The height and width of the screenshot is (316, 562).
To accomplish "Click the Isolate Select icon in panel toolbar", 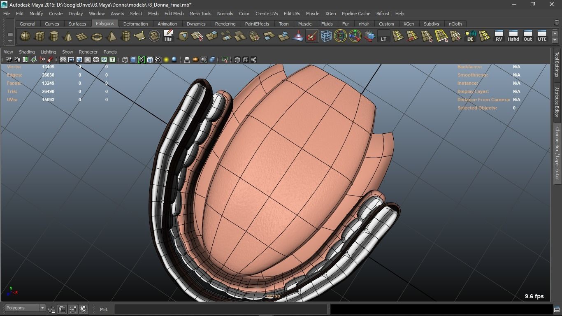I will (x=225, y=60).
